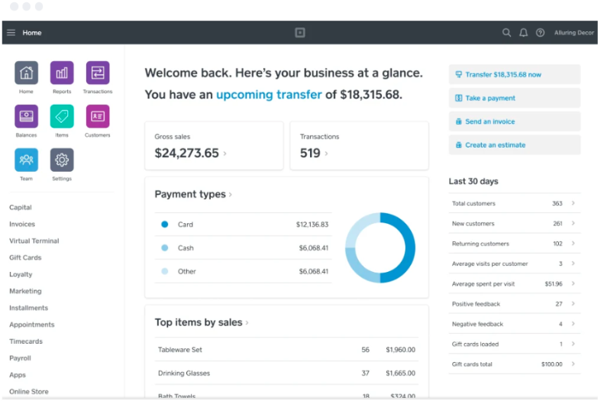Click the help question mark icon
The image size is (604, 401).
(x=541, y=33)
